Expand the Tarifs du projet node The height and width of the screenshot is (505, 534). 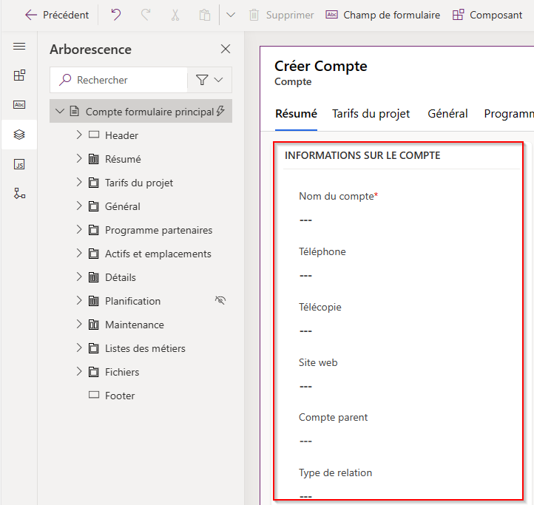coord(79,182)
